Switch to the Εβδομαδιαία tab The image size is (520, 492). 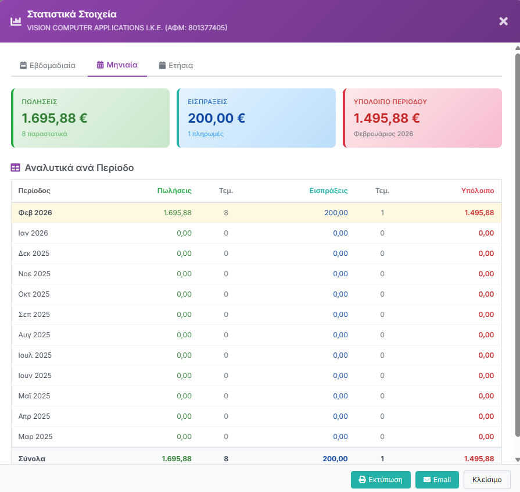pos(48,66)
